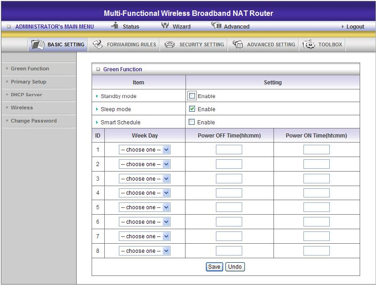This screenshot has width=376, height=285.
Task: Click the Toolbox icon
Action: tap(309, 44)
